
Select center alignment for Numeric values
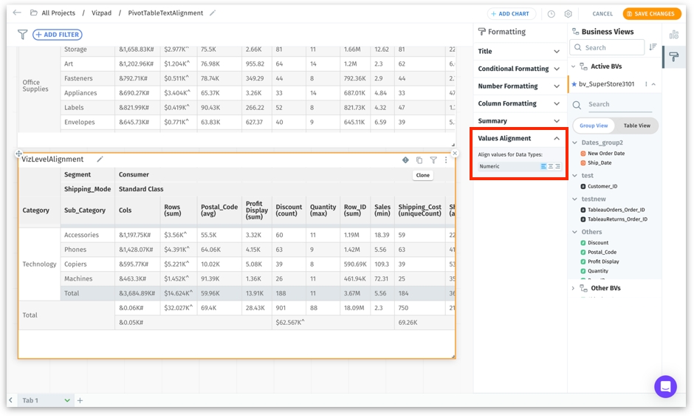click(x=551, y=167)
